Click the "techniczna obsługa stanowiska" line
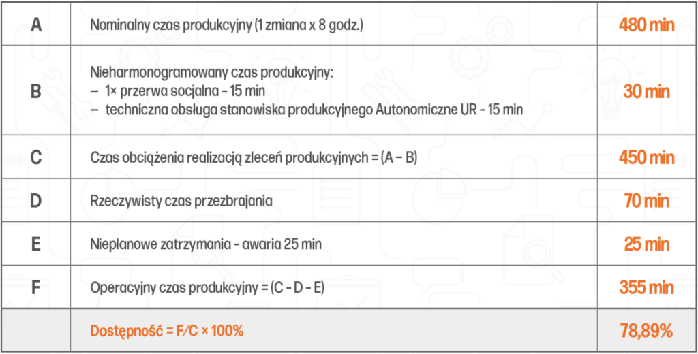 317,109
